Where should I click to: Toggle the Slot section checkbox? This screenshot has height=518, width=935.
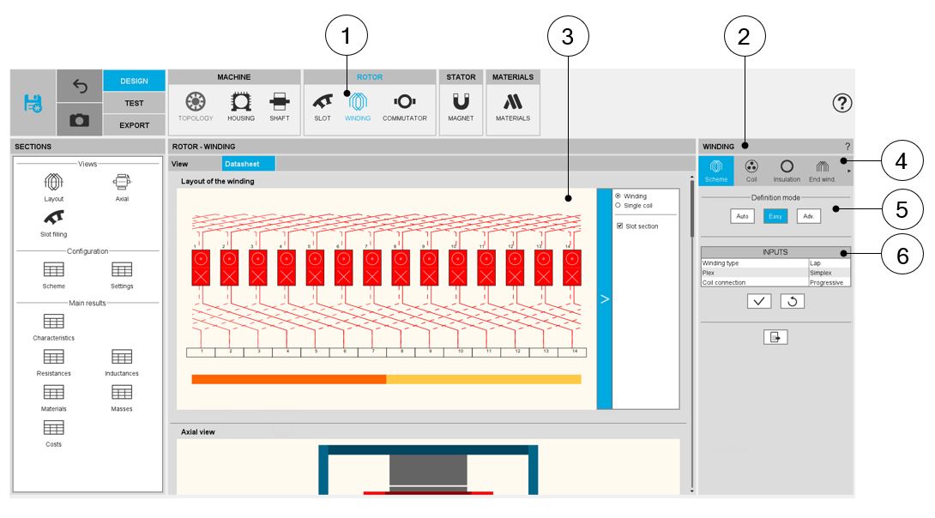tap(619, 226)
